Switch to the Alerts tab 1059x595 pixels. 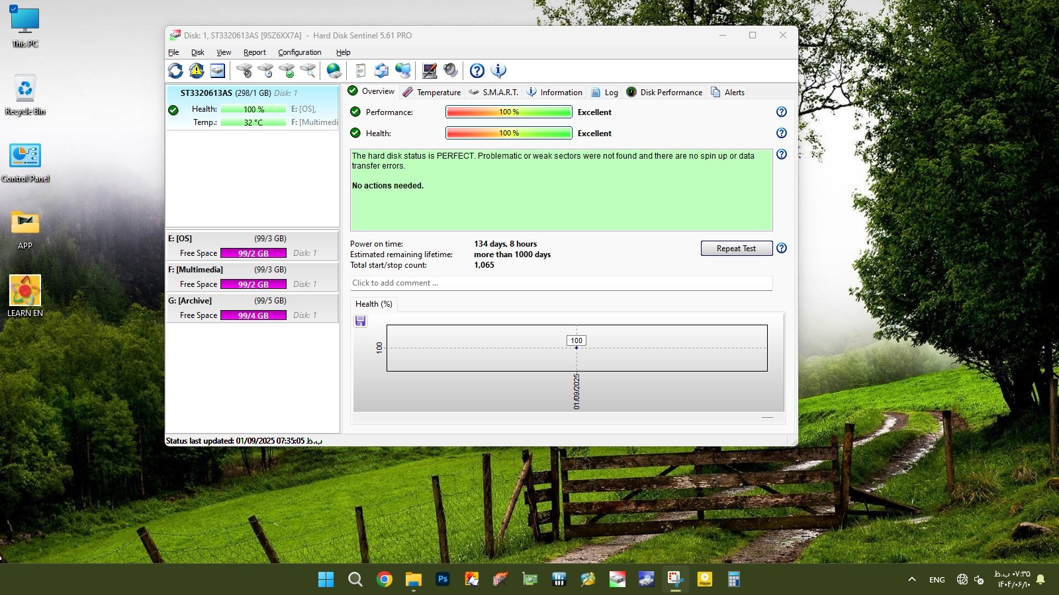(x=727, y=93)
